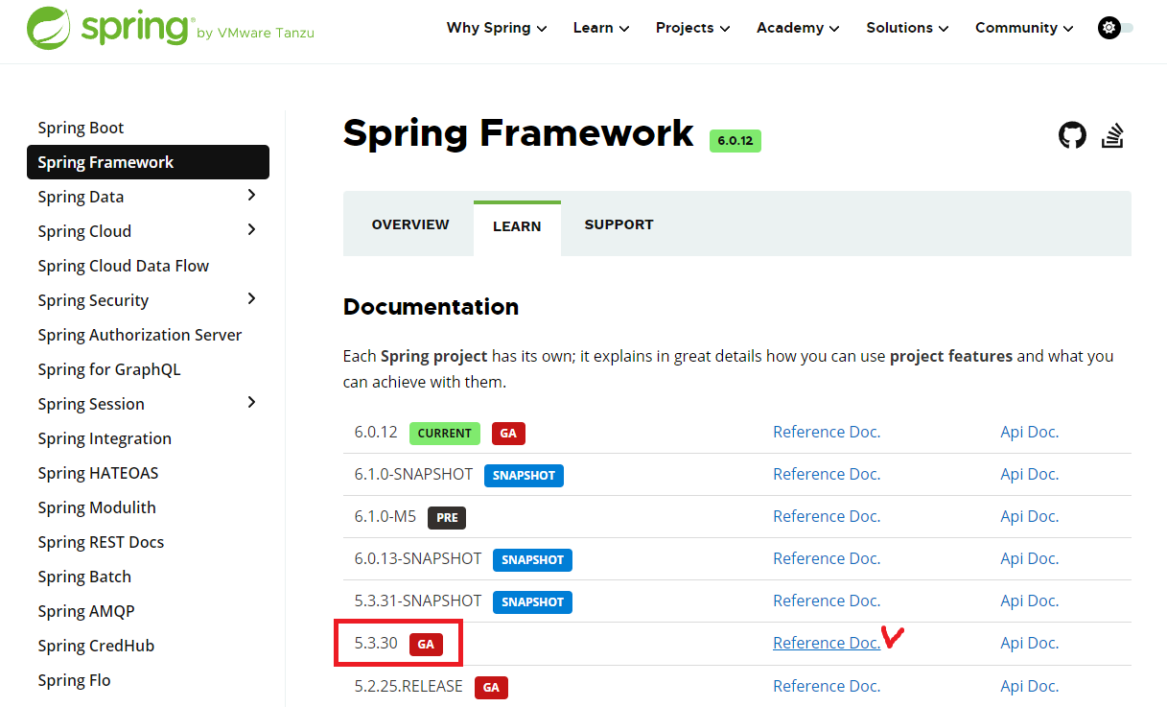Open the Community dropdown menu
The width and height of the screenshot is (1167, 707).
pos(1024,28)
